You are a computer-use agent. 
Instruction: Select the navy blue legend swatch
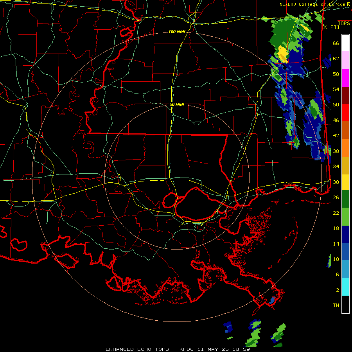pos(345,234)
